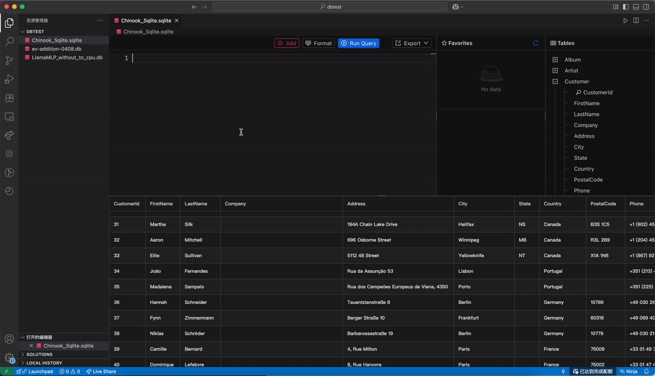Toggle the bottom panel visibility
655x376 pixels.
tap(636, 7)
